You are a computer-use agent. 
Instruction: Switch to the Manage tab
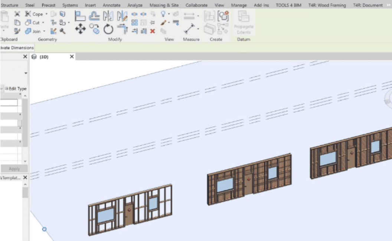coord(239,5)
